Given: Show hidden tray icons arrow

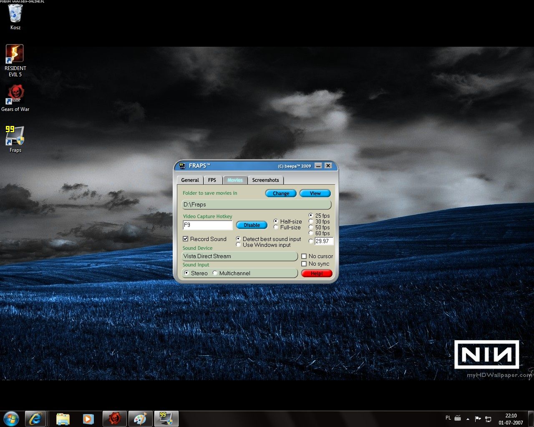Looking at the screenshot, I should coord(468,419).
